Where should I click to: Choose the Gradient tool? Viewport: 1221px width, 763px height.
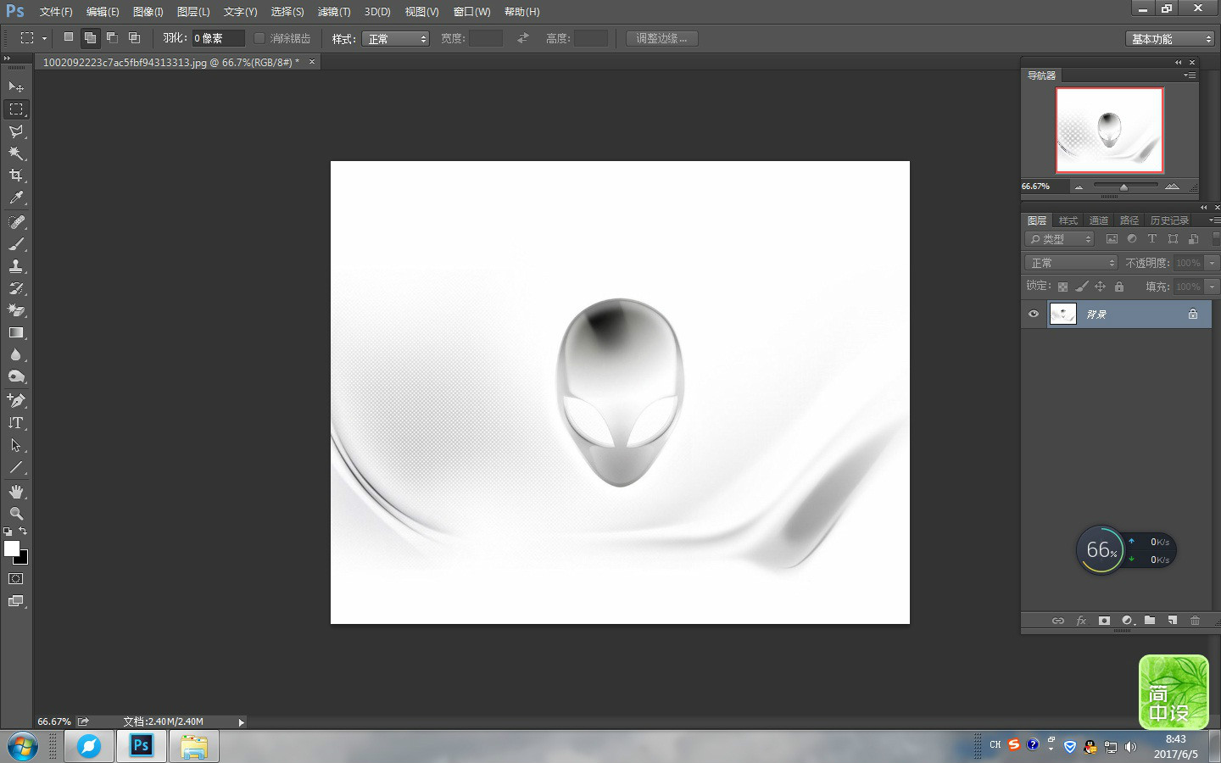pyautogui.click(x=15, y=333)
